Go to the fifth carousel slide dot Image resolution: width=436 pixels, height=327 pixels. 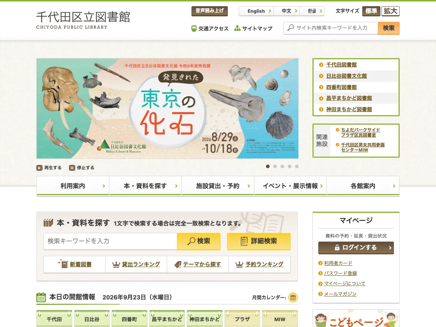pos(297,166)
